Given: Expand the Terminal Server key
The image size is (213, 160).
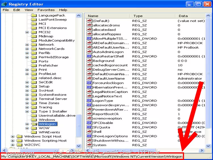Looking at the screenshot, I should [27, 99].
